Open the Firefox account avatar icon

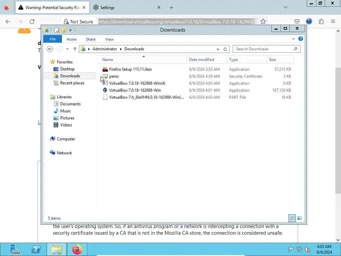(309, 21)
